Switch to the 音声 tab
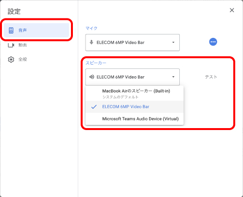 [x=36, y=30]
